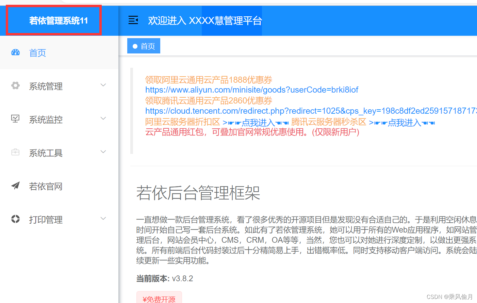Click the toolbox icon for 系统工具

pyautogui.click(x=15, y=152)
